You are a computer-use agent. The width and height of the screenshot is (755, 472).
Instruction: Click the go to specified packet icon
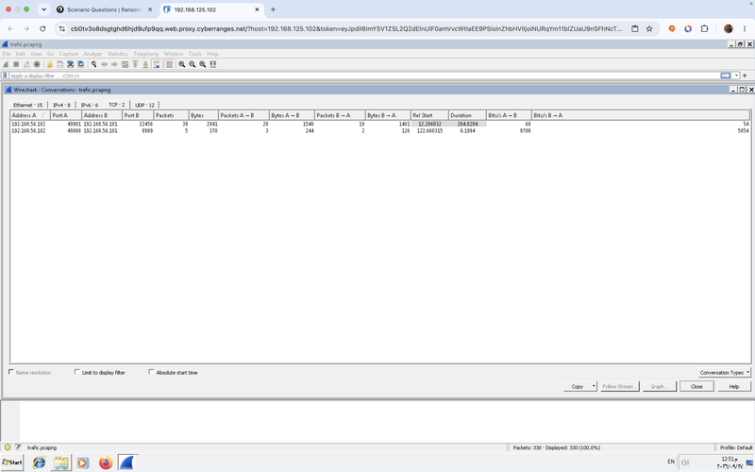[125, 64]
